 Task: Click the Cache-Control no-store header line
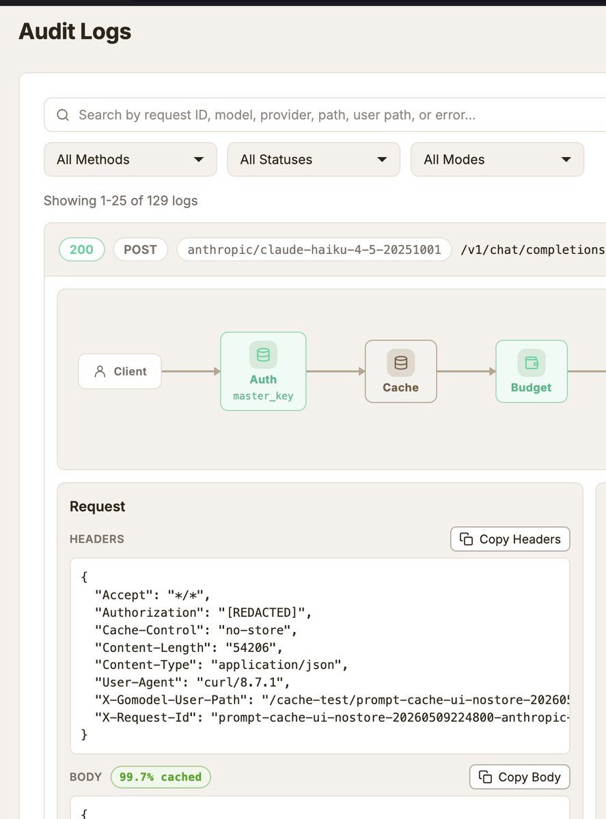pos(196,630)
